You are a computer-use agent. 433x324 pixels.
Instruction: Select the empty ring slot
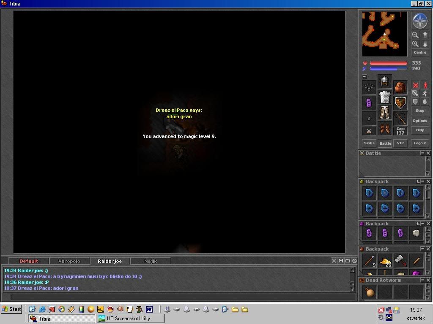[369, 119]
